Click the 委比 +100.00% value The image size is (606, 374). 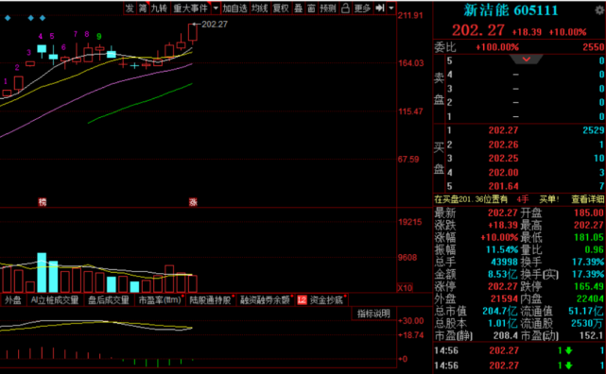coord(497,47)
